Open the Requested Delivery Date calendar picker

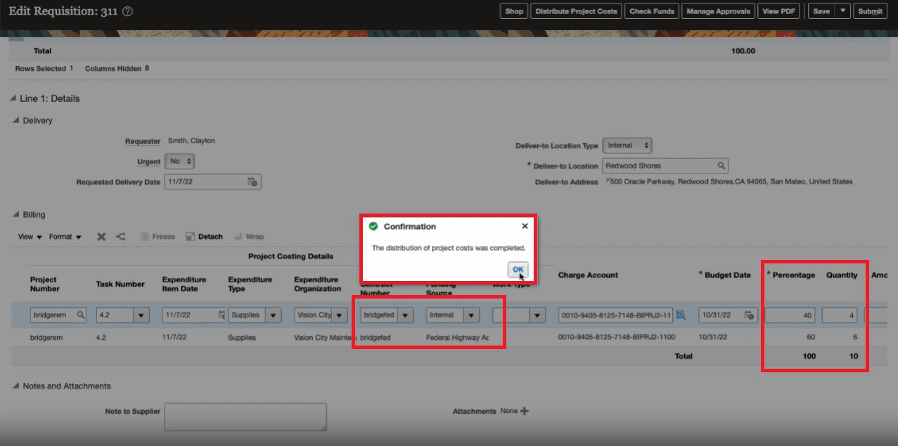252,181
